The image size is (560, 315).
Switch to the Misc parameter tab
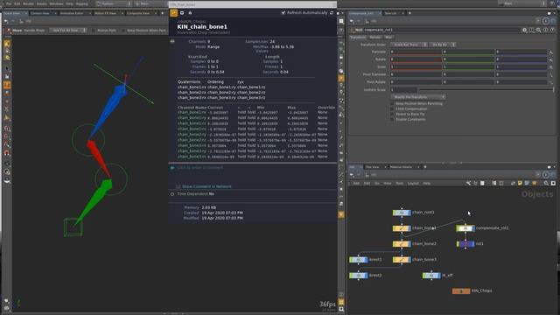(x=388, y=37)
